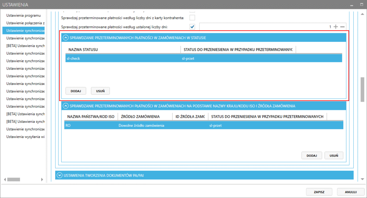Click the minus icon to decrease days
Image resolution: width=367 pixels, height=198 pixels.
[343, 27]
